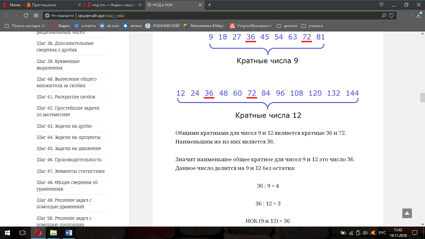
Task: Open the VPN extension gear icon
Action: point(404,15)
